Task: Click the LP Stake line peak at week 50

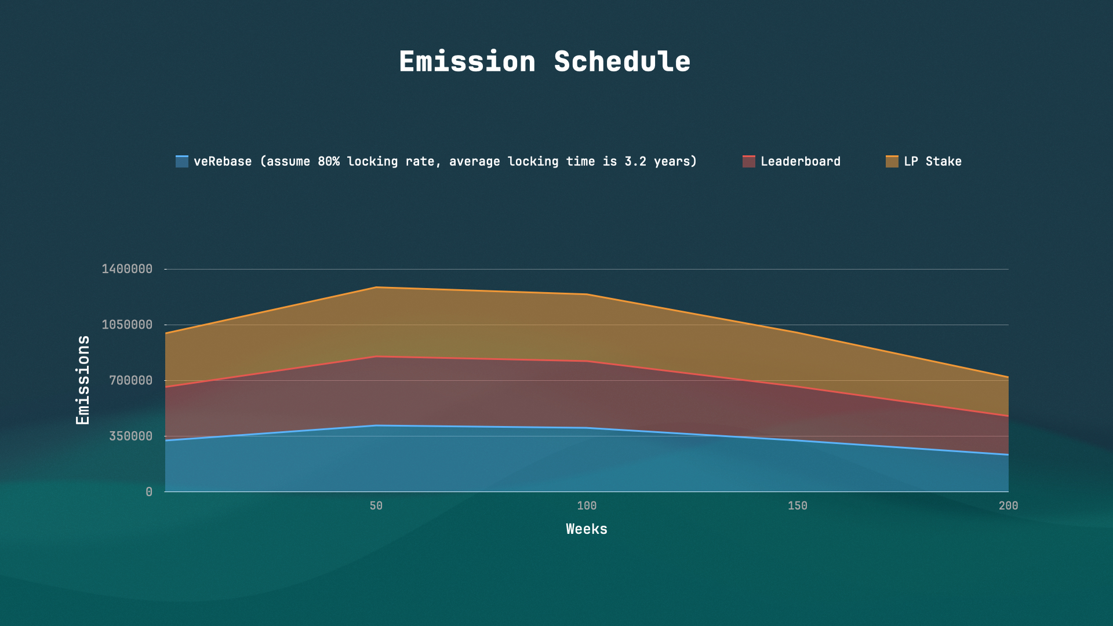Action: click(376, 287)
